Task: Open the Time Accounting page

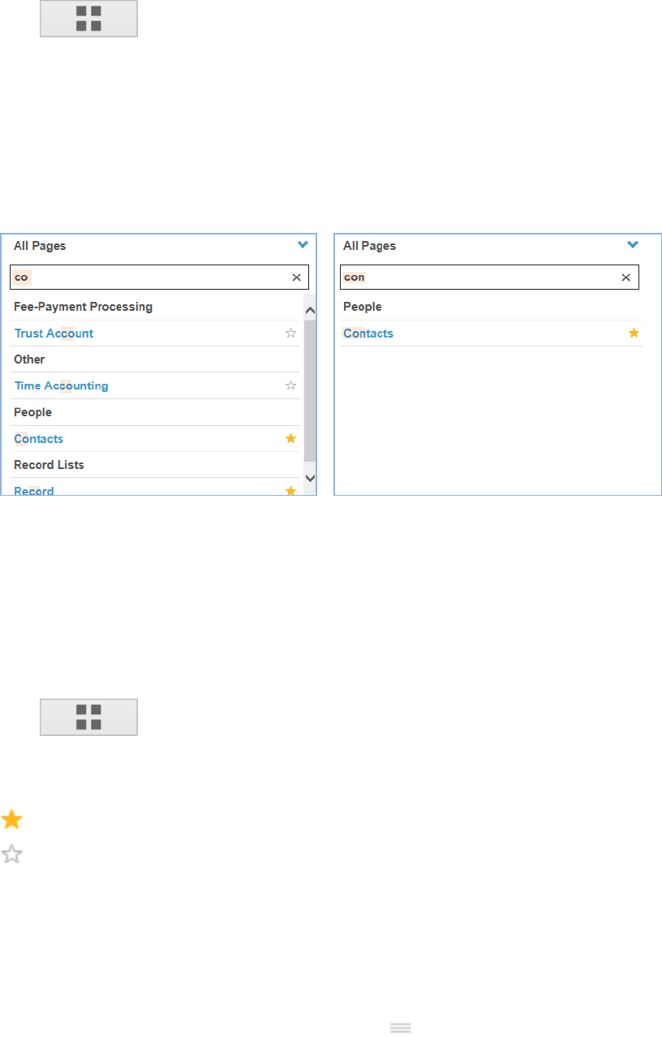Action: 61,386
